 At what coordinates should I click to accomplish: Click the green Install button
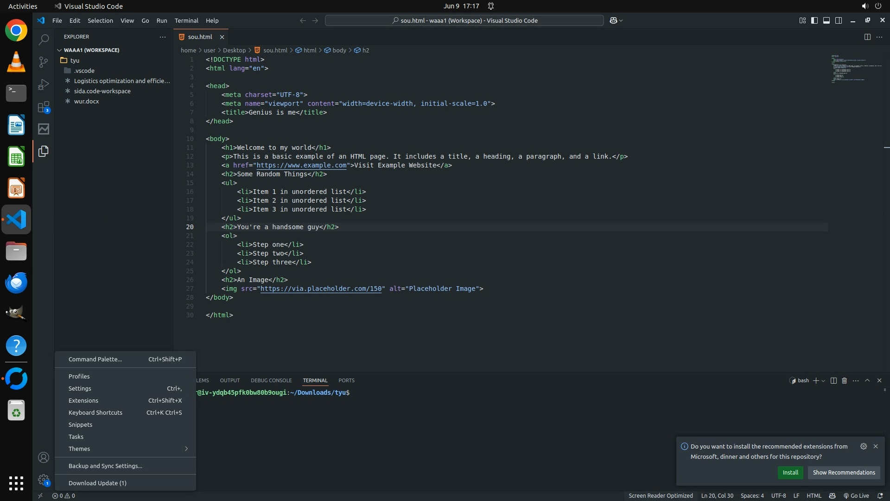click(790, 472)
